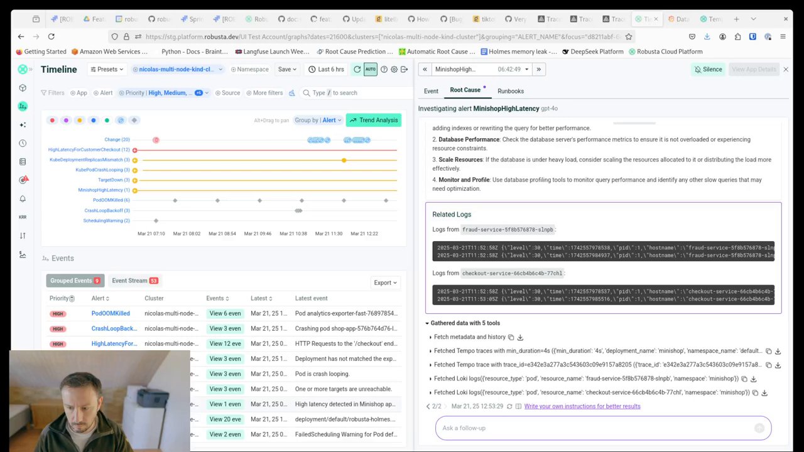Open Write your own instructions link

tap(582, 406)
